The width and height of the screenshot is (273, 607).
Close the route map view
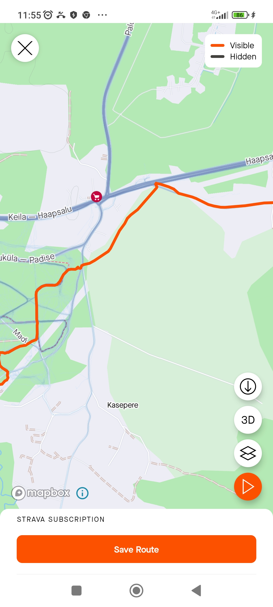(x=25, y=48)
